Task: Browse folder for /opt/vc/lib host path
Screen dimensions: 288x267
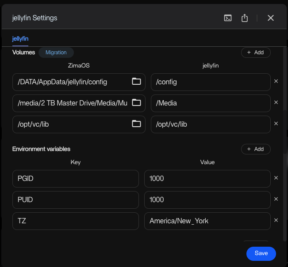Action: pyautogui.click(x=136, y=124)
